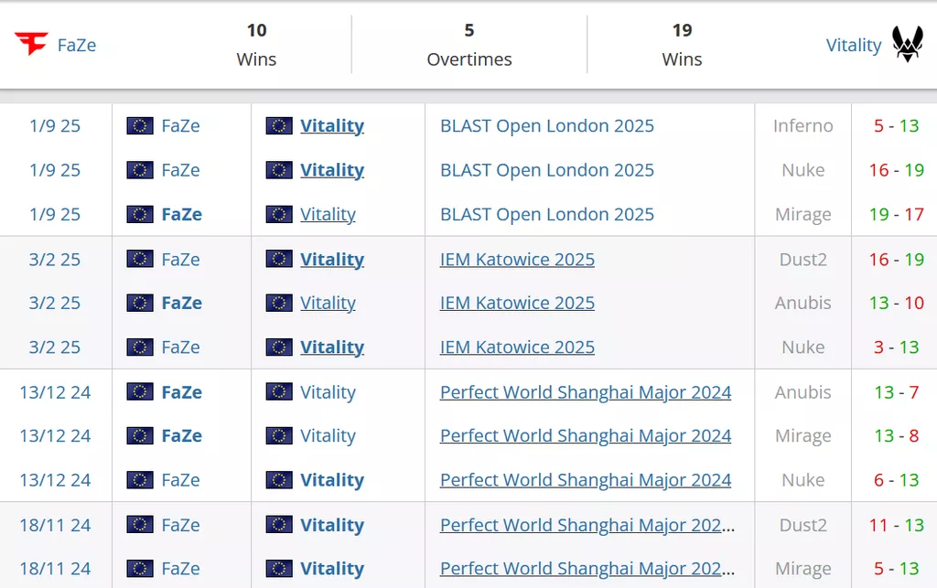Open IEM Katowice 2025 event on Dust2 row
The width and height of the screenshot is (937, 588).
[x=517, y=260]
